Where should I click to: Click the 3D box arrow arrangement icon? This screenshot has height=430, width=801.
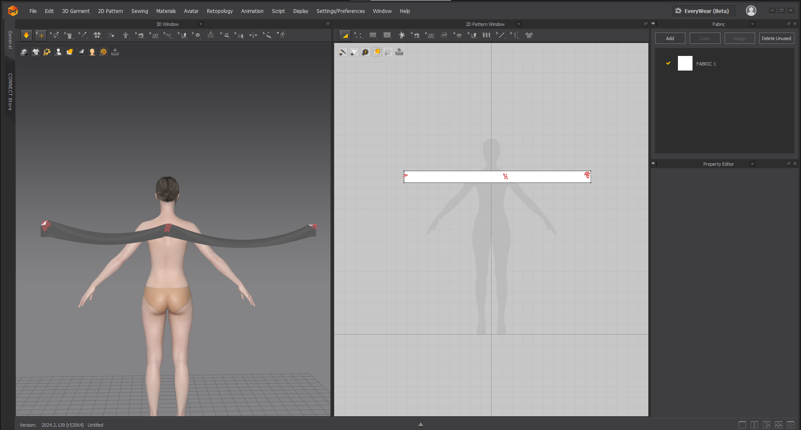point(111,35)
